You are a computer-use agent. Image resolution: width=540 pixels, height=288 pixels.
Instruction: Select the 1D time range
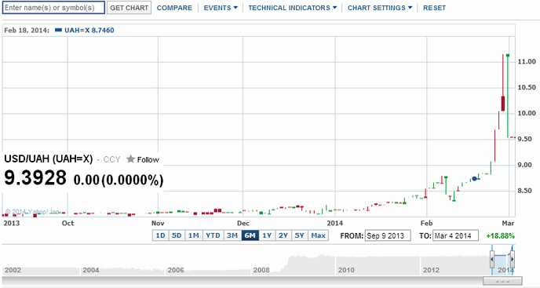point(160,235)
